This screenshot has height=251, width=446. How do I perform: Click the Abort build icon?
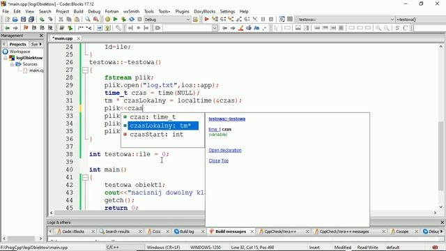(139, 20)
